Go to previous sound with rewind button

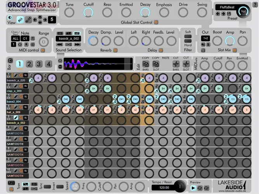pos(60,44)
